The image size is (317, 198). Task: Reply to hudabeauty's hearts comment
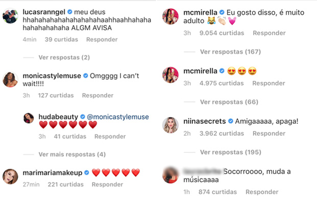point(110,137)
